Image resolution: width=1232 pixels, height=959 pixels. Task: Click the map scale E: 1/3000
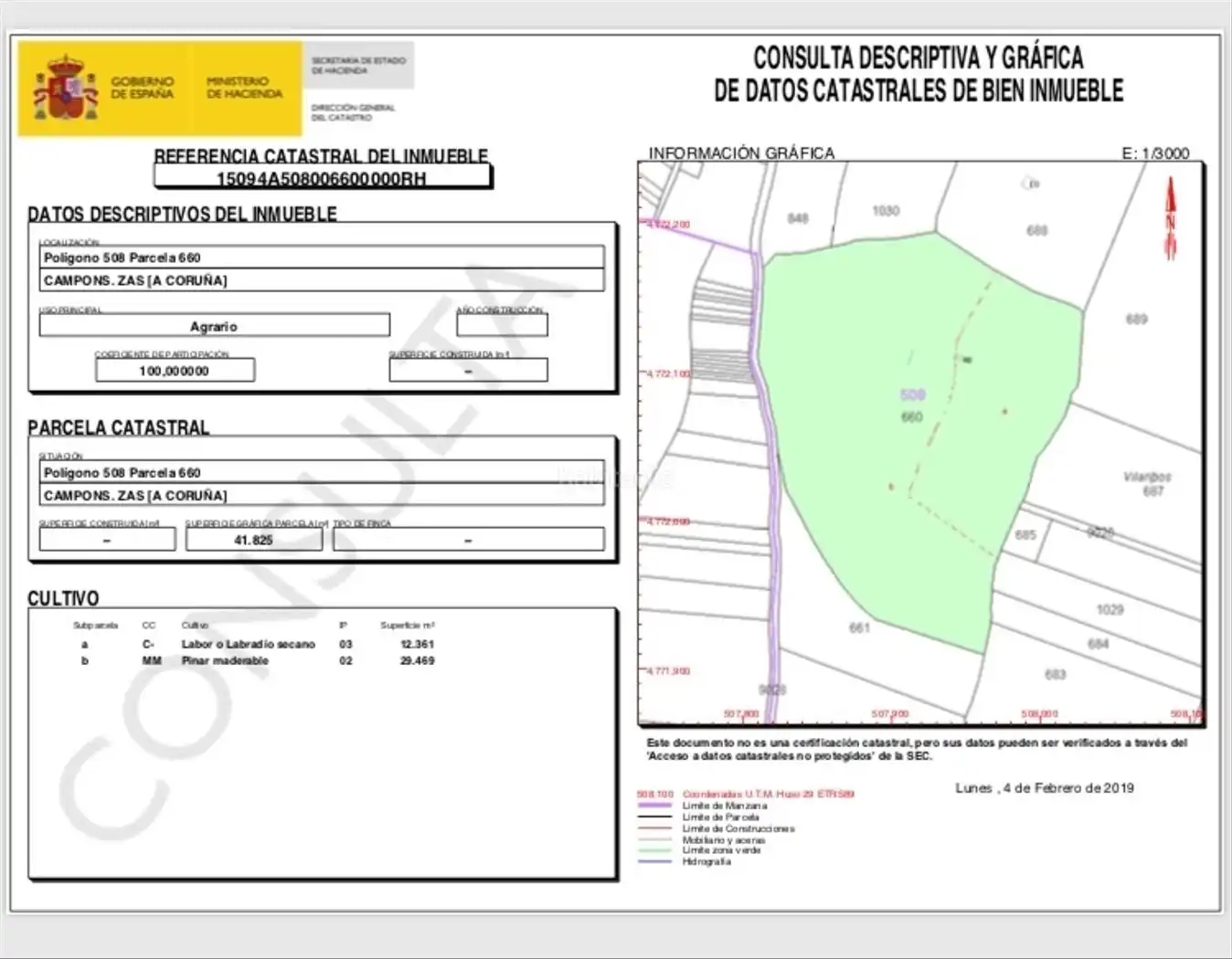click(1156, 153)
